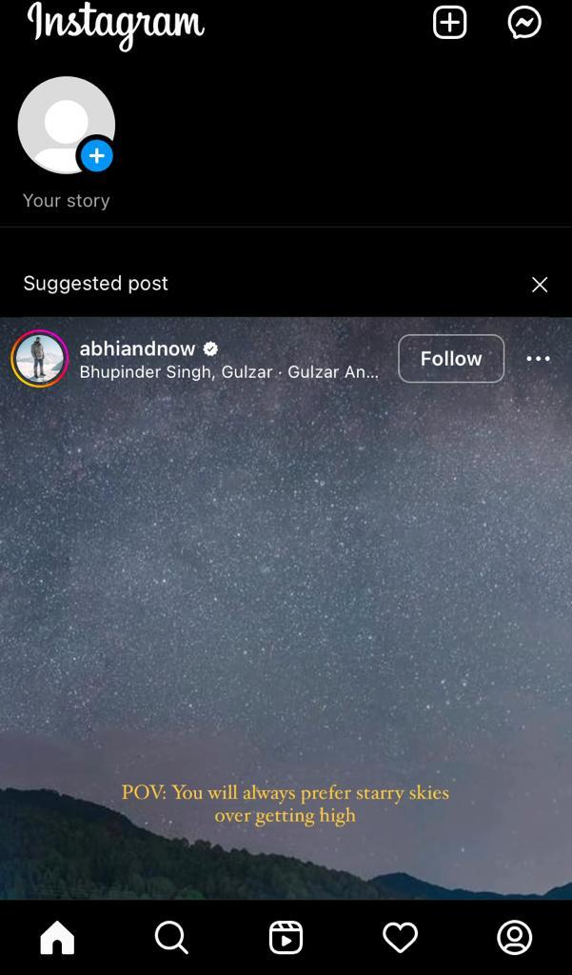Click the 'Suggested post' heading

tap(96, 284)
